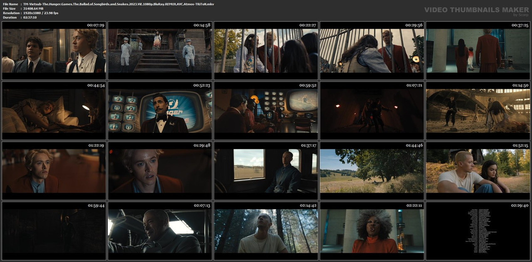Screen dimensions: 532x262
Task: Click the 01:44:46 video frame
Action: click(372, 171)
